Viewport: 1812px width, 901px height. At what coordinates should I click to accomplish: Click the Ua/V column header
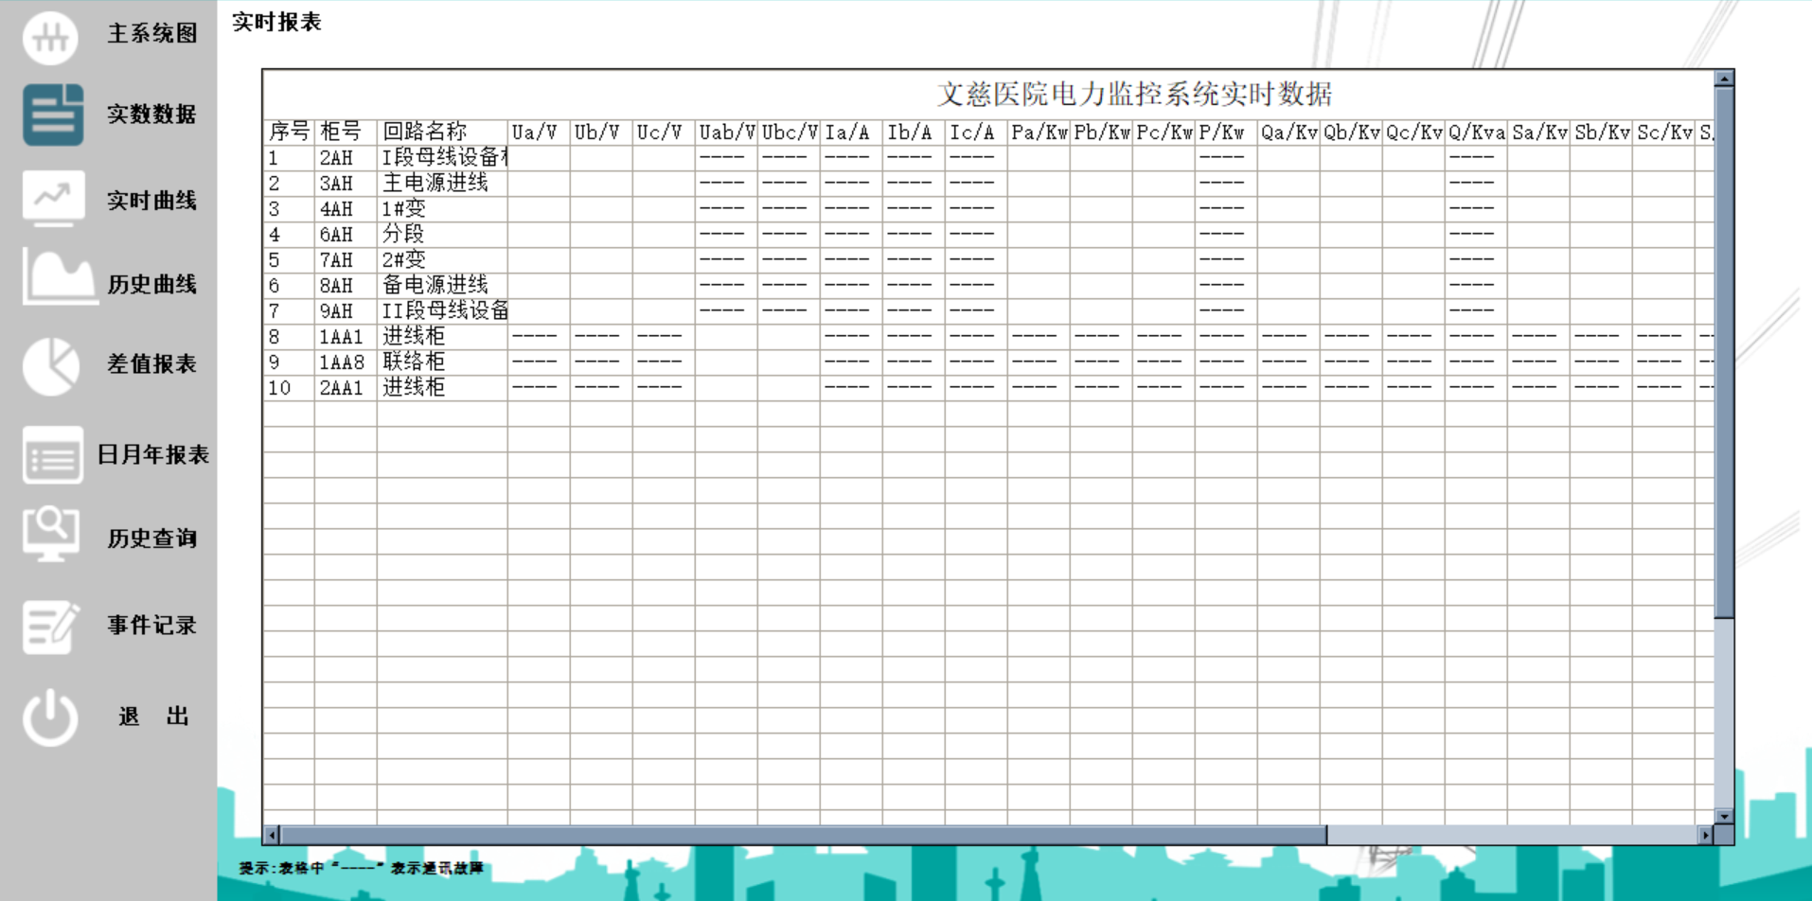537,132
